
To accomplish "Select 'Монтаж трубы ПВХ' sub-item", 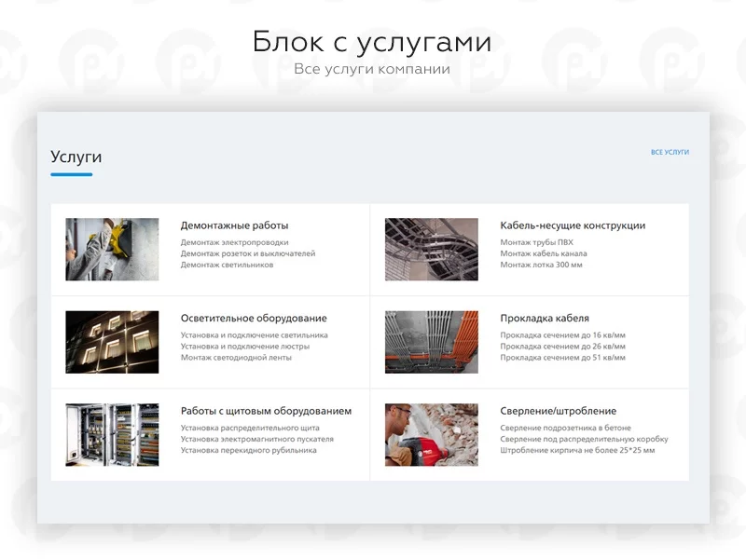I will 536,242.
